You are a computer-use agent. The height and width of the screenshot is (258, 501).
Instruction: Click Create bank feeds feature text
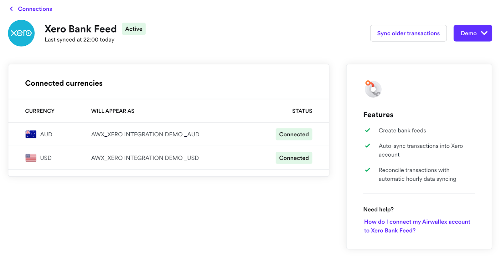(x=402, y=130)
